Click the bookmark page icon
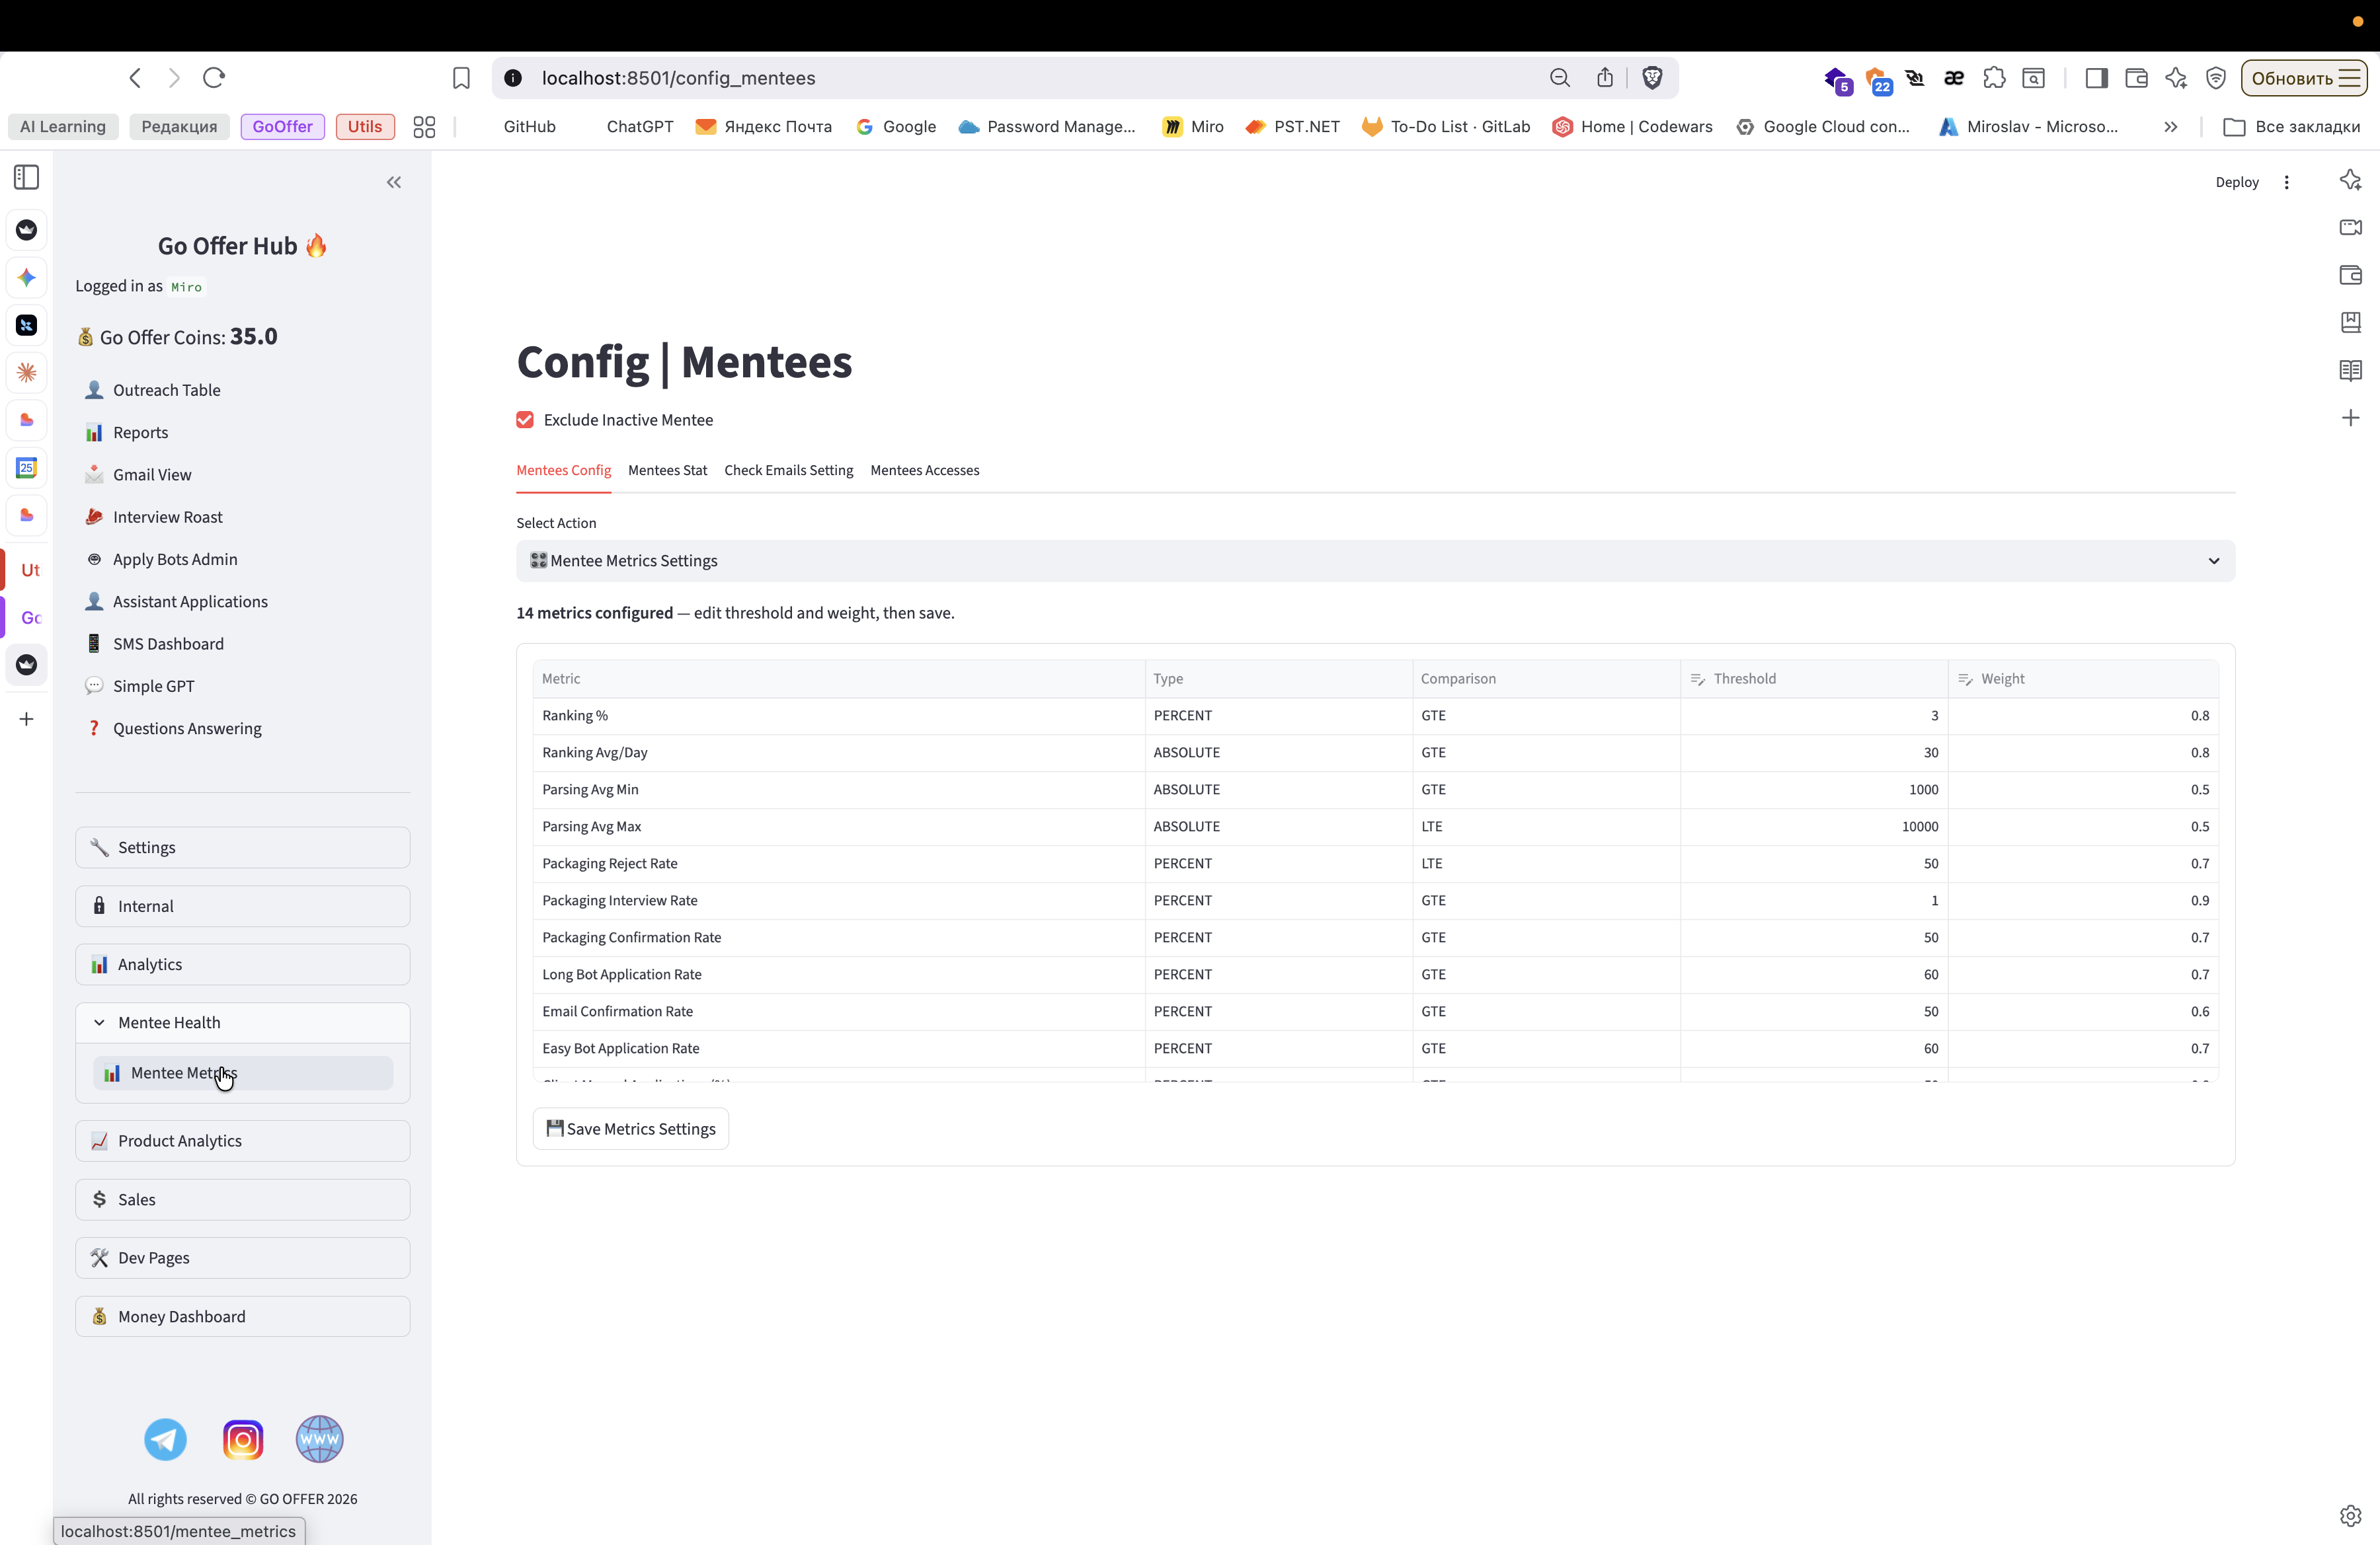 tap(461, 78)
